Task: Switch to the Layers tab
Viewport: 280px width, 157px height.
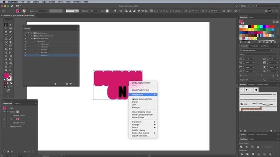Action: (17, 103)
